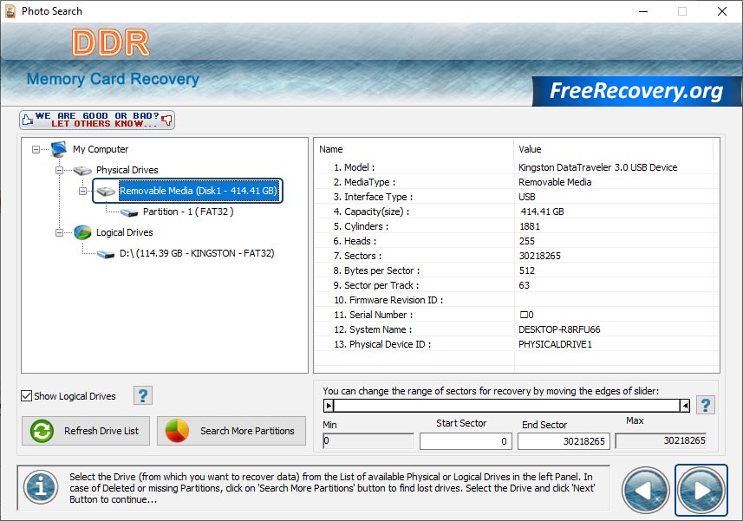The width and height of the screenshot is (743, 521).
Task: Click the Logical Drives globe icon
Action: [x=82, y=232]
